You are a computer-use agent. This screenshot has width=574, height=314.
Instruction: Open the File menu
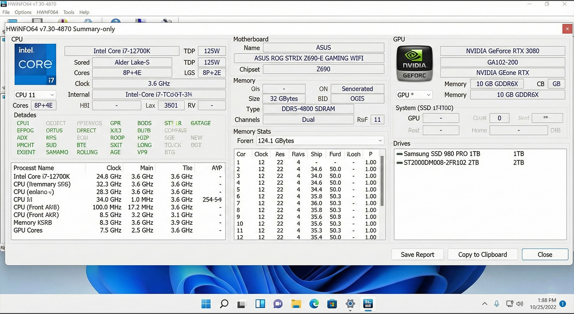tap(6, 12)
